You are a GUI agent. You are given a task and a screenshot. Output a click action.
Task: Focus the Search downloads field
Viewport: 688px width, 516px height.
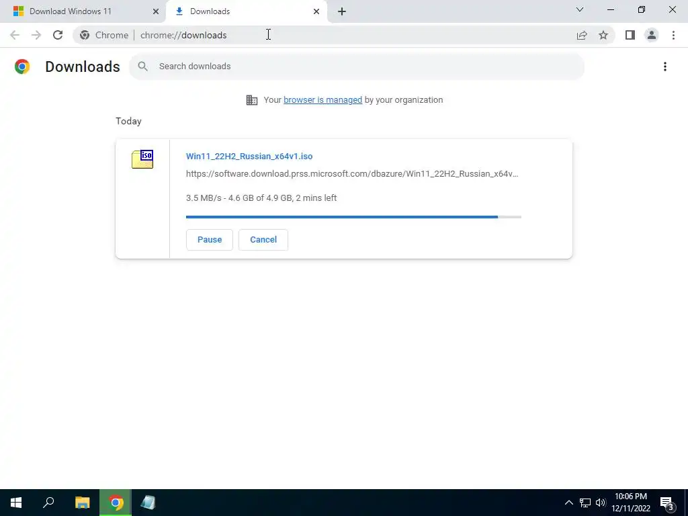(x=357, y=67)
